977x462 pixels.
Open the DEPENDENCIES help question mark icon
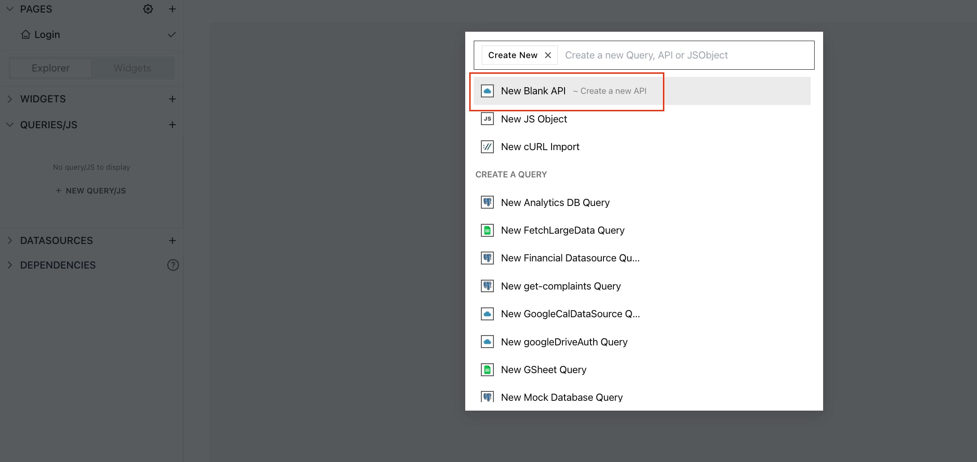[x=173, y=265]
